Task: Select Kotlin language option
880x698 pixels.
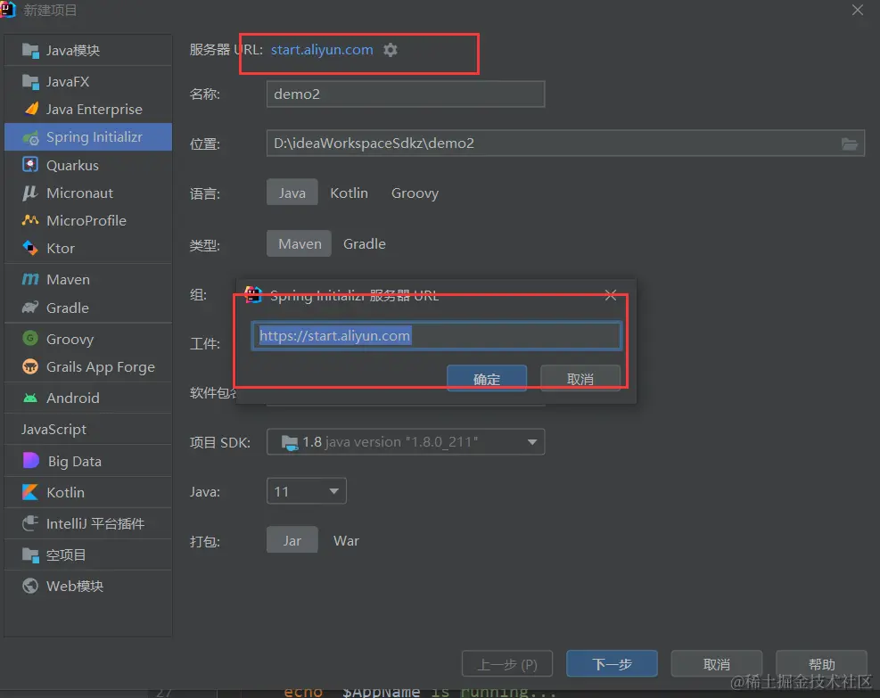Action: click(x=350, y=193)
